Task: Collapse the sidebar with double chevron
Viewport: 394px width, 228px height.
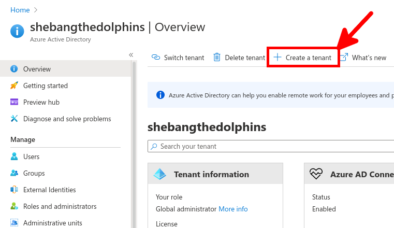Action: click(x=131, y=55)
